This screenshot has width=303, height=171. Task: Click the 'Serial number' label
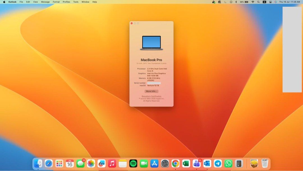[x=140, y=83]
